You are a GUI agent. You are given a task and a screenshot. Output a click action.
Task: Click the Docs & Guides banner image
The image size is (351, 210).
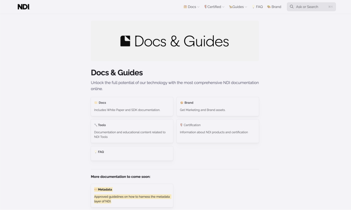(x=175, y=41)
